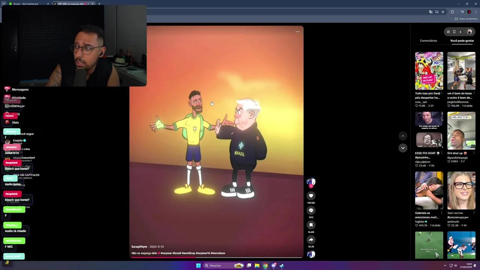The height and width of the screenshot is (270, 480).
Task: Show hidden system tray icons
Action: pos(445,265)
